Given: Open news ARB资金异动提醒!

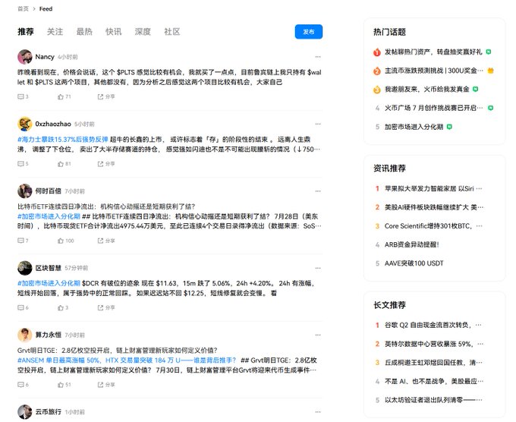Looking at the screenshot, I should point(412,244).
